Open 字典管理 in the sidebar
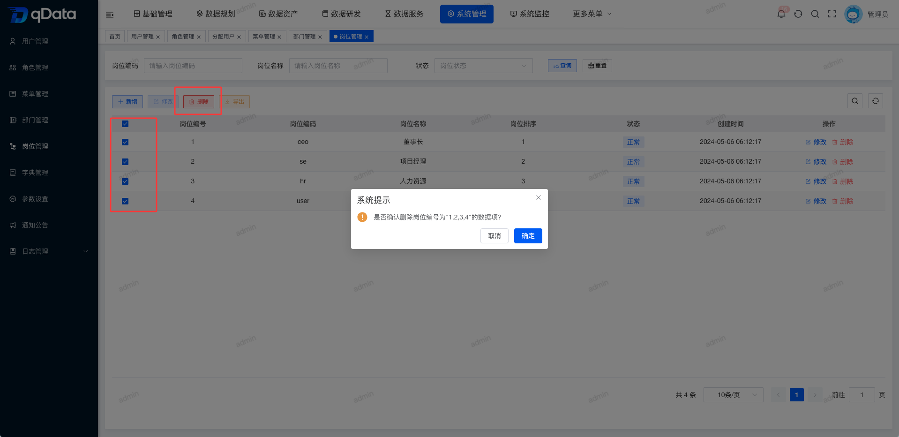This screenshot has height=437, width=899. pyautogui.click(x=49, y=173)
